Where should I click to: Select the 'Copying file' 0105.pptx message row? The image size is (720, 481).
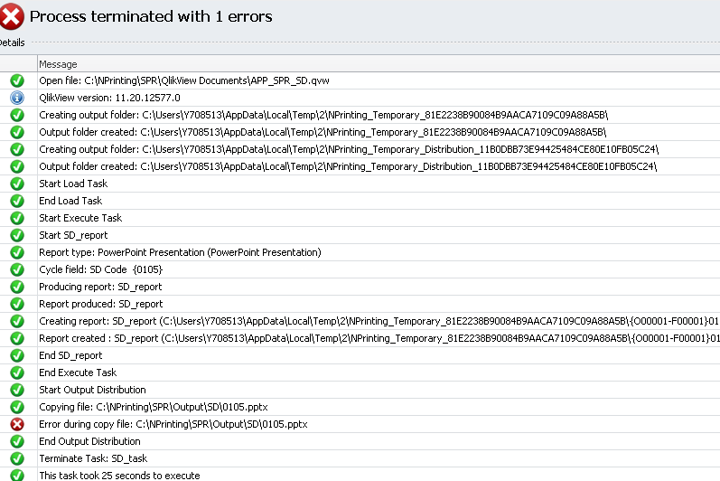tap(153, 407)
